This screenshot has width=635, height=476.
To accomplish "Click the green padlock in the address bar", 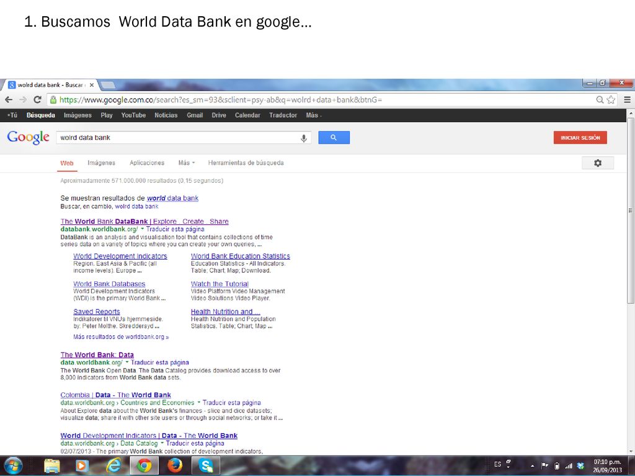I will click(x=53, y=100).
